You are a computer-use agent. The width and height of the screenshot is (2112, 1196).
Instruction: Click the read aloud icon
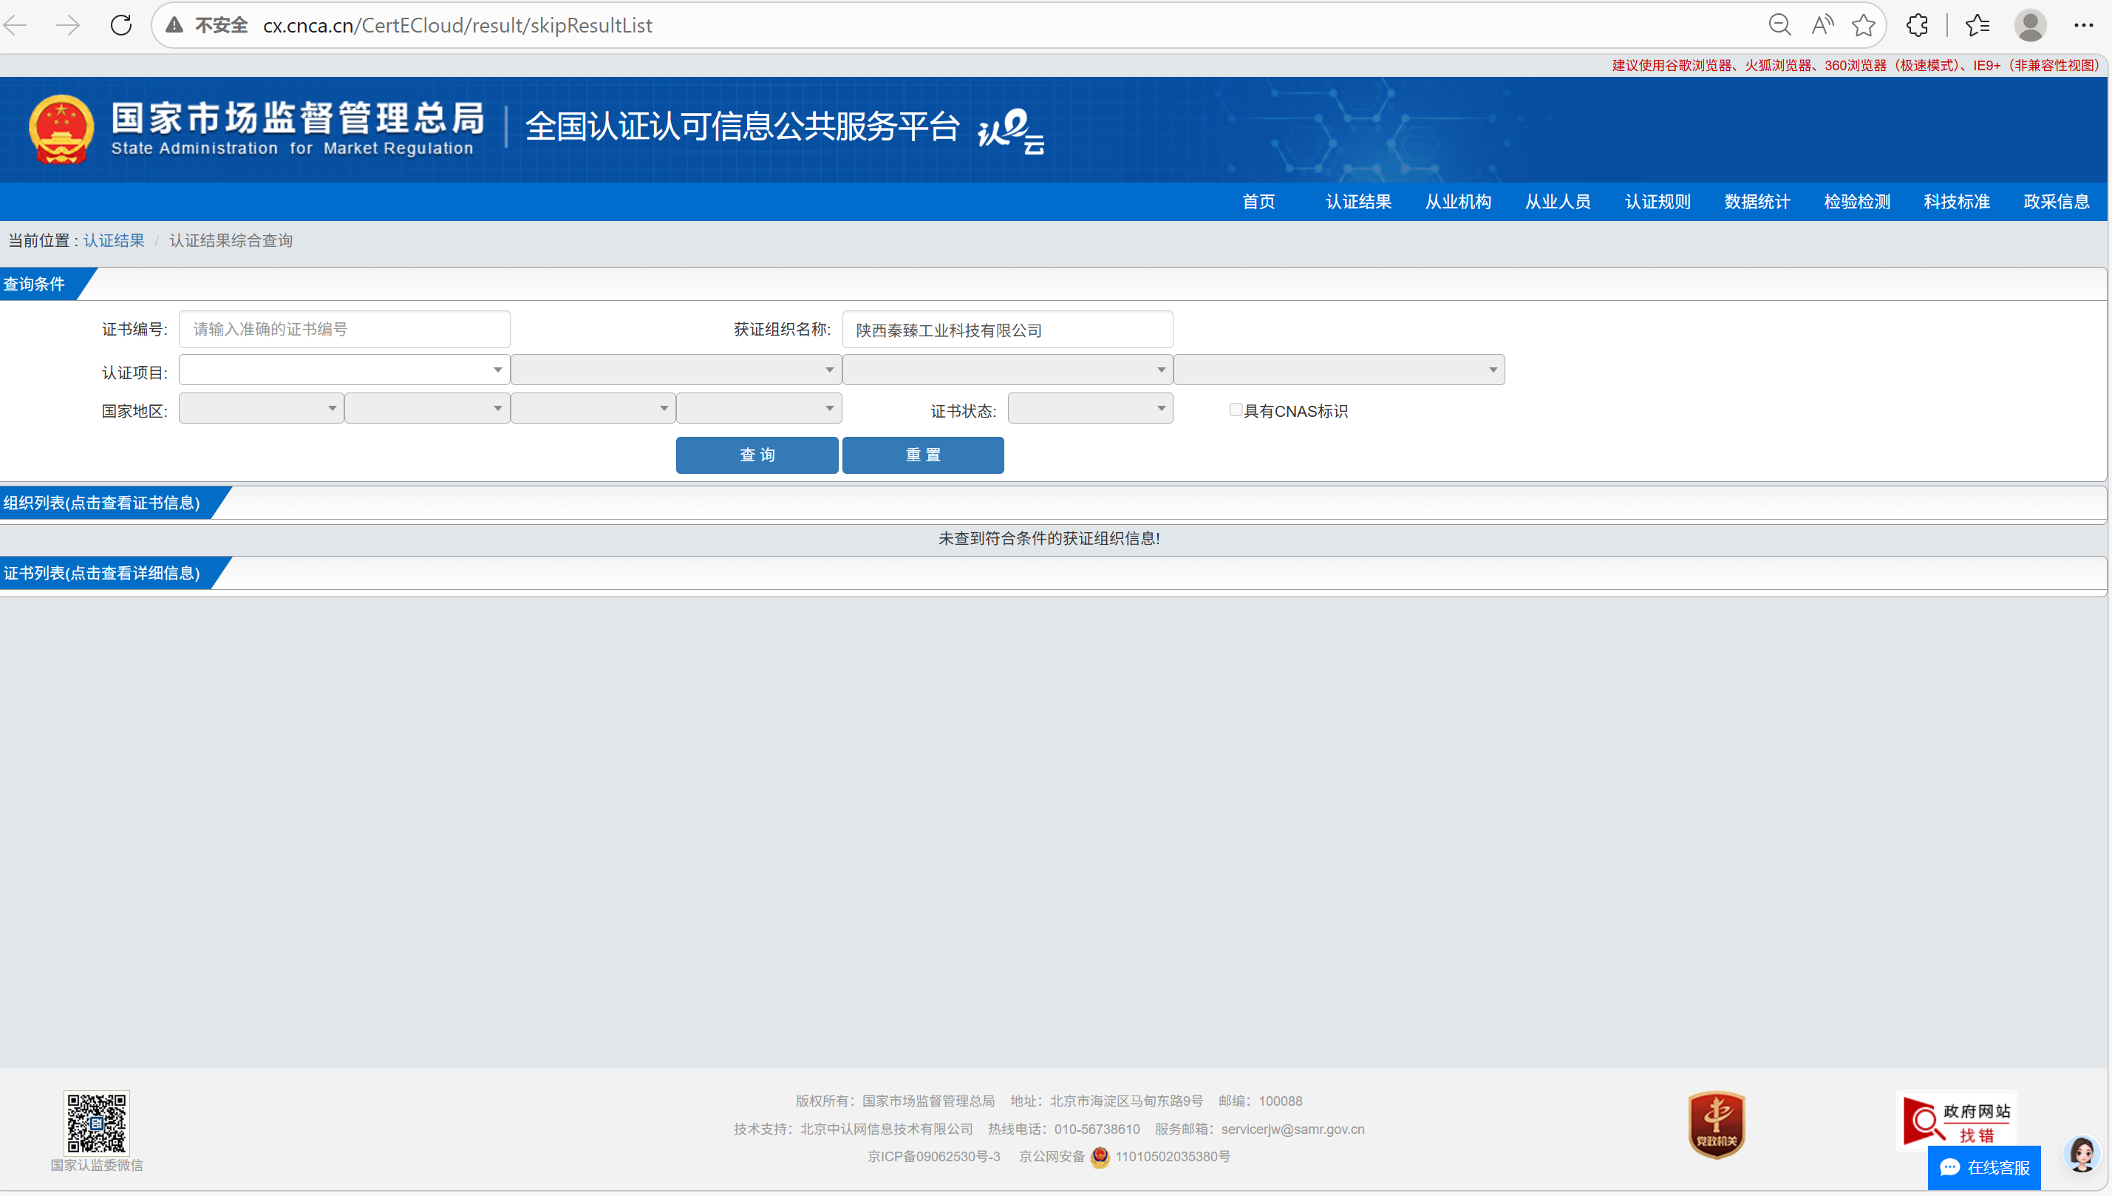pos(1822,25)
